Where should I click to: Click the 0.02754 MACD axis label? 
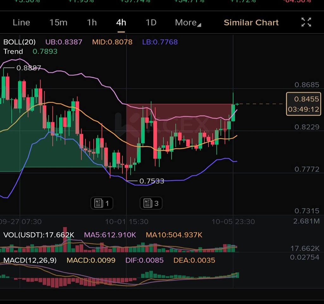pyautogui.click(x=305, y=257)
